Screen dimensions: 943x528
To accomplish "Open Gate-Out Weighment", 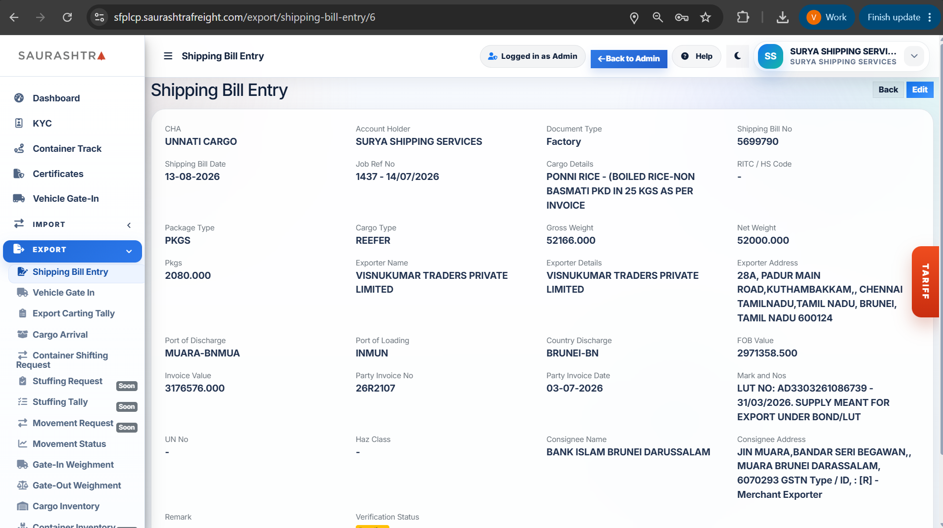I will pos(76,485).
